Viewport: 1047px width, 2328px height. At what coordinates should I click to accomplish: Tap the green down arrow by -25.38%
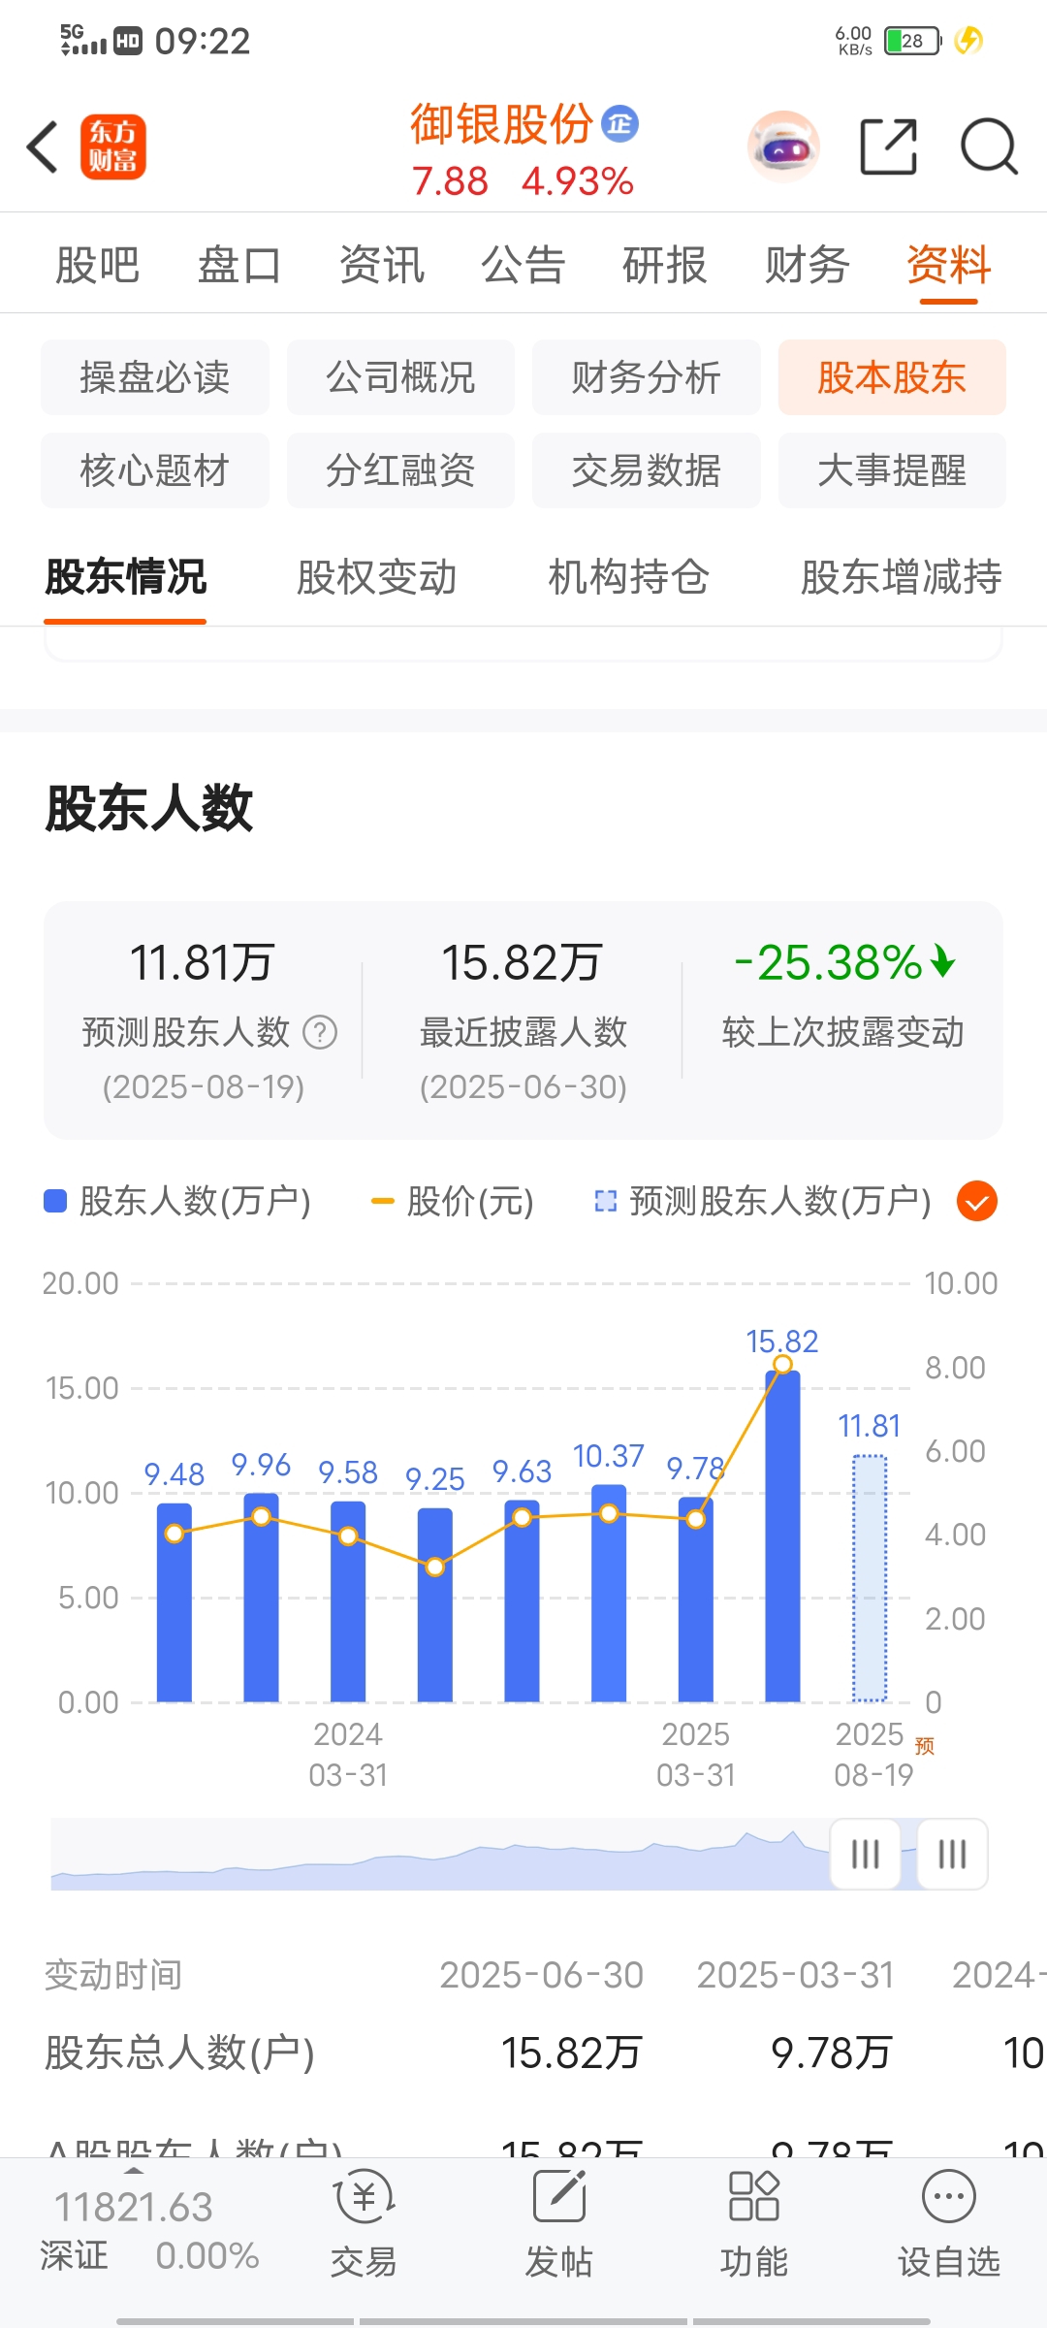point(942,962)
